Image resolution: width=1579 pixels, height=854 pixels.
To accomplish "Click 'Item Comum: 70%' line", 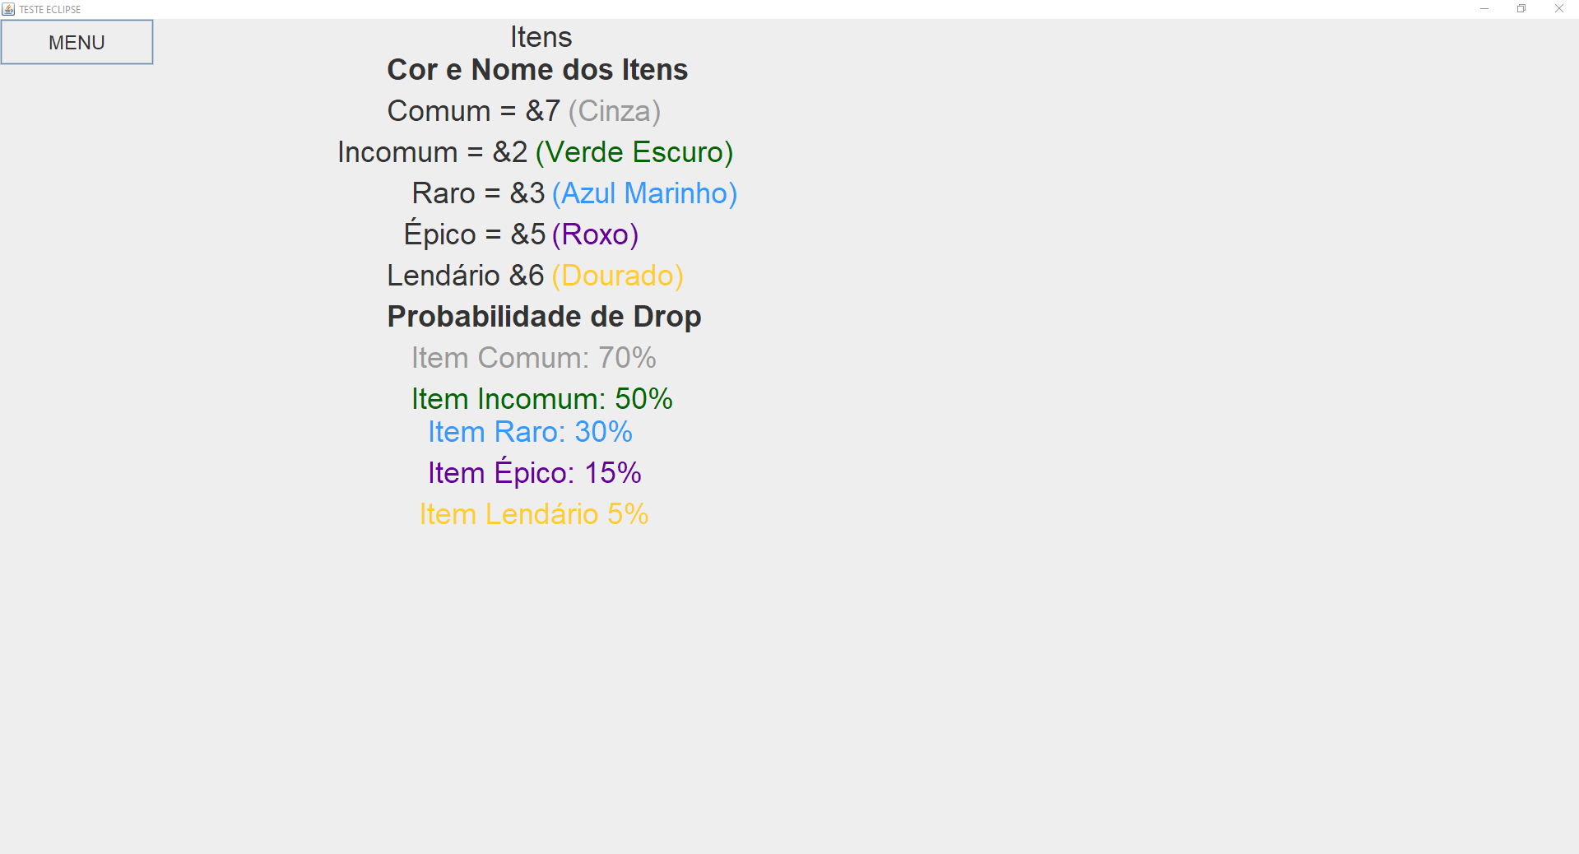I will coord(534,358).
